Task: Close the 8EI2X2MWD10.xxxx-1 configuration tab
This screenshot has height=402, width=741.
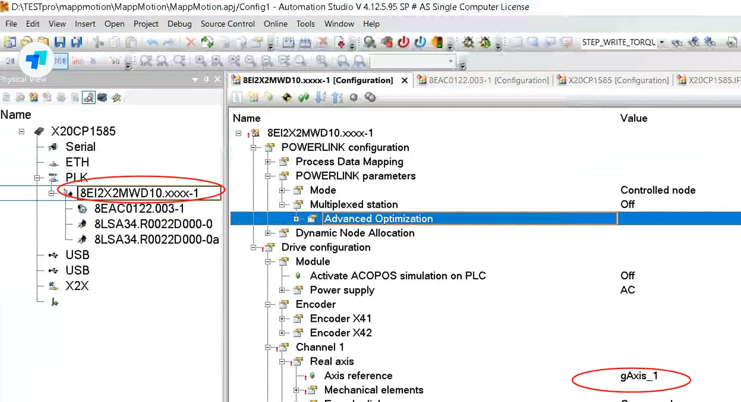Action: point(405,80)
